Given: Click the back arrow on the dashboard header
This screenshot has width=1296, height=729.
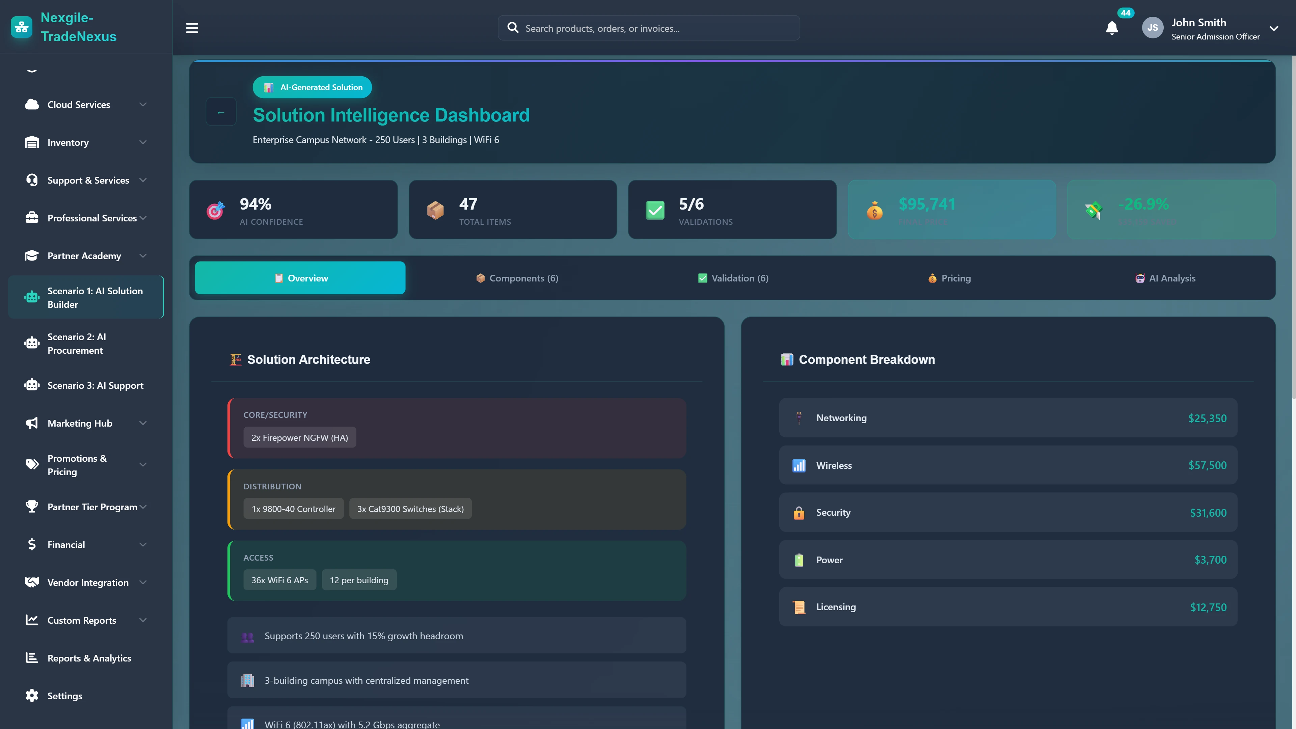Looking at the screenshot, I should coord(221,111).
